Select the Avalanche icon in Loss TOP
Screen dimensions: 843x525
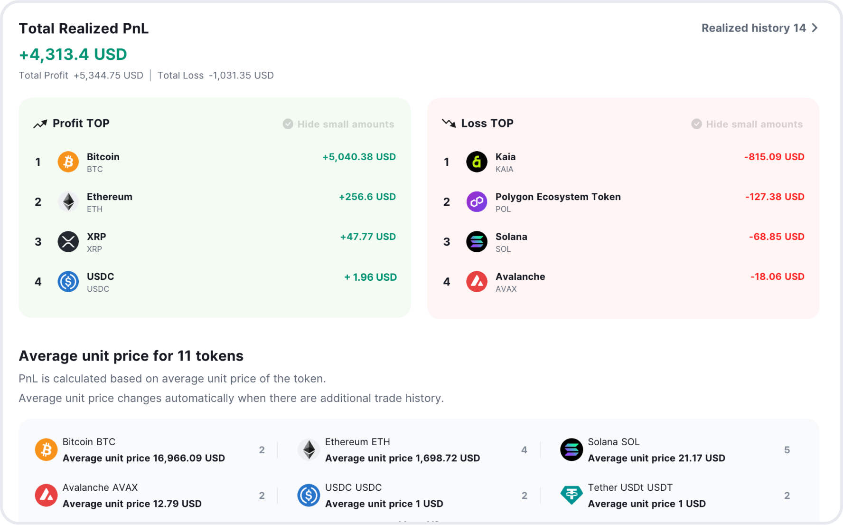tap(477, 281)
